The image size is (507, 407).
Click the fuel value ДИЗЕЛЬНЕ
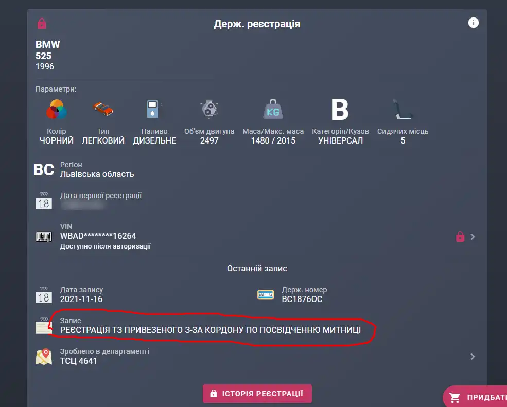[x=154, y=140]
